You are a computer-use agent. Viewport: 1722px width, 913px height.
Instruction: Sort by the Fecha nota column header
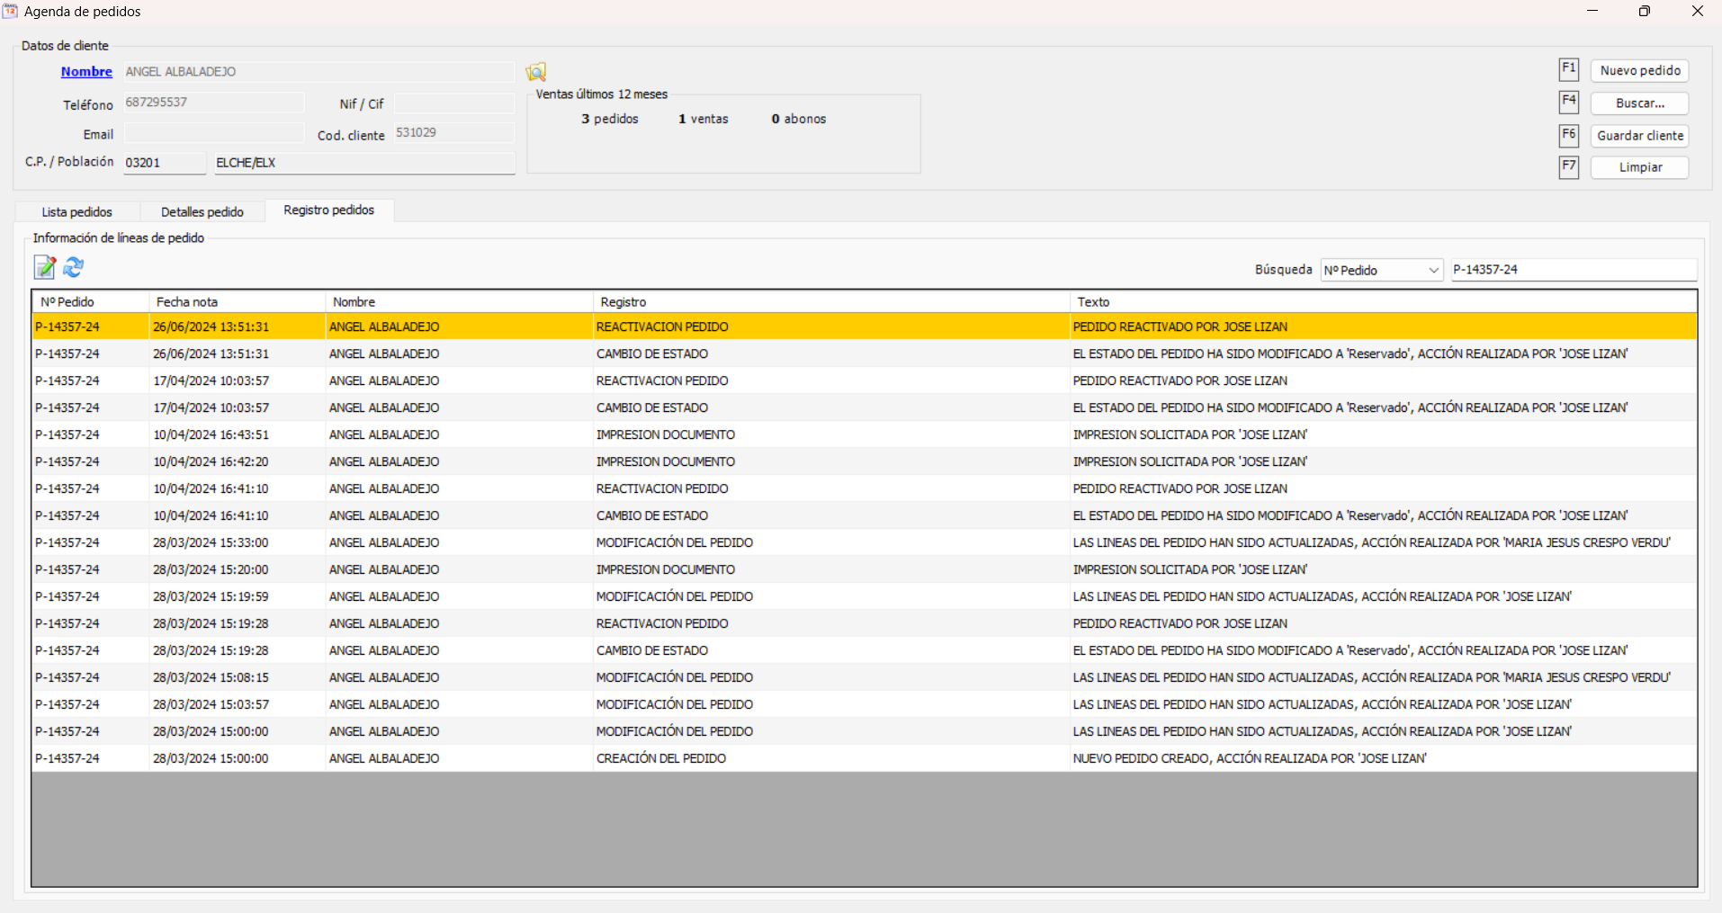click(236, 302)
